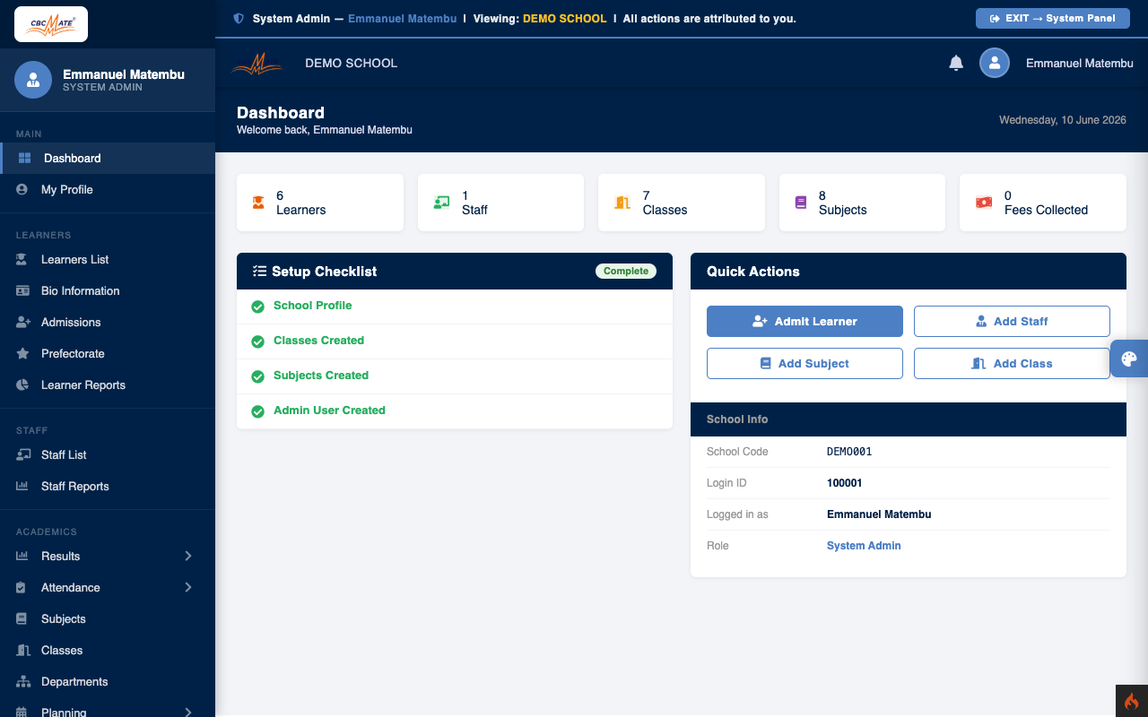Click the Learner Reports pie chart icon
1148x717 pixels.
[23, 384]
